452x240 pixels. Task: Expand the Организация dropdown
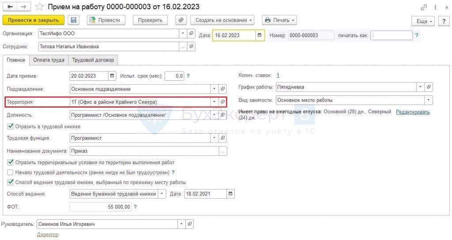183,34
